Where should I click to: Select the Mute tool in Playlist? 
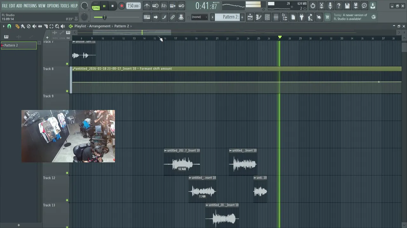pyautogui.click(x=34, y=26)
